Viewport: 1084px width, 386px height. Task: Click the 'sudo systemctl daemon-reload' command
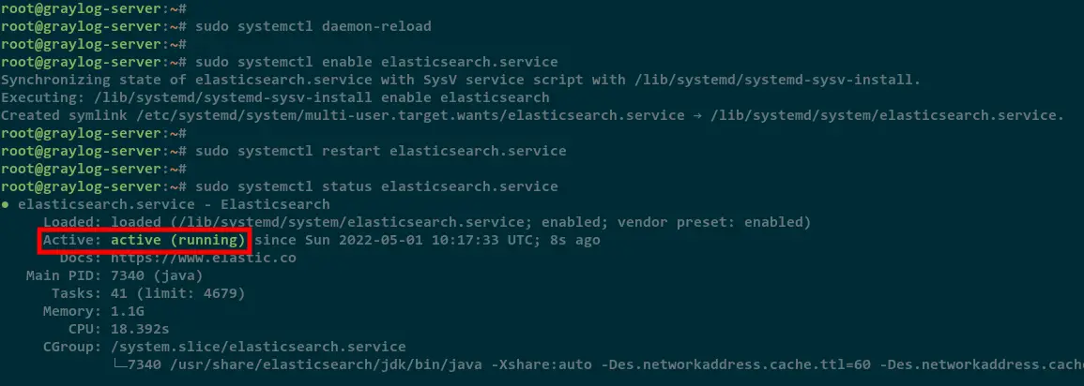[313, 27]
